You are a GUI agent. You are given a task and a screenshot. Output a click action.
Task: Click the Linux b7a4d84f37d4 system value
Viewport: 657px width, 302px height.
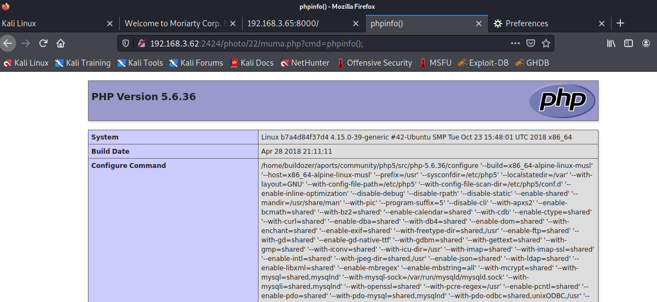pos(417,137)
